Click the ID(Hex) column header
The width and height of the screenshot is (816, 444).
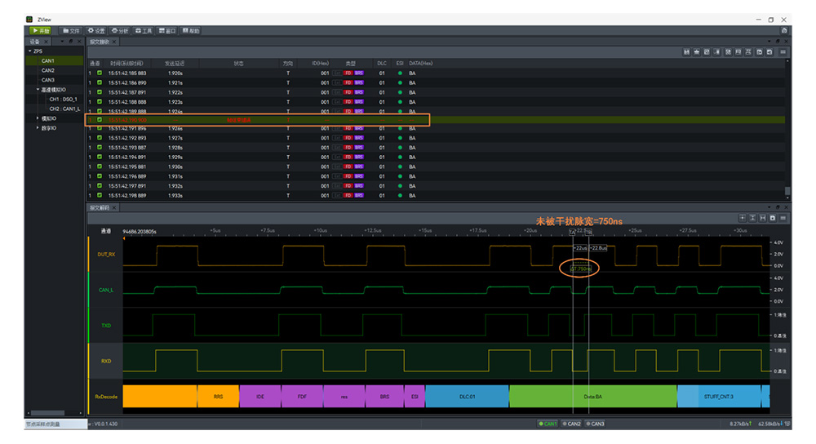tap(321, 64)
